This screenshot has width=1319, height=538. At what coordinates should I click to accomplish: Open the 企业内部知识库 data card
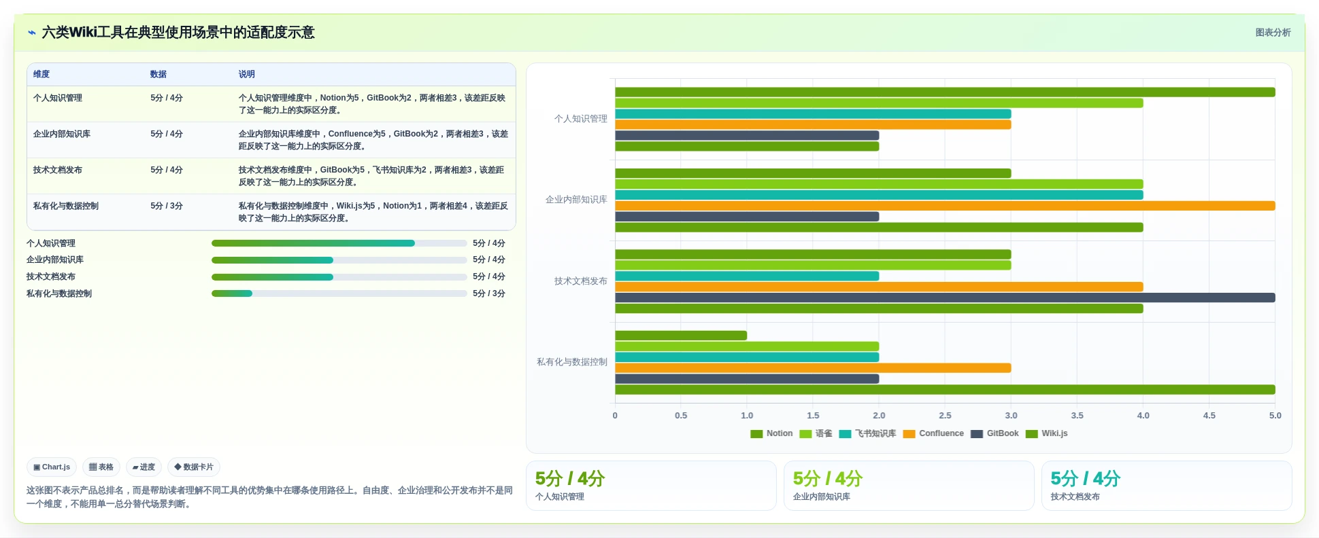(909, 486)
